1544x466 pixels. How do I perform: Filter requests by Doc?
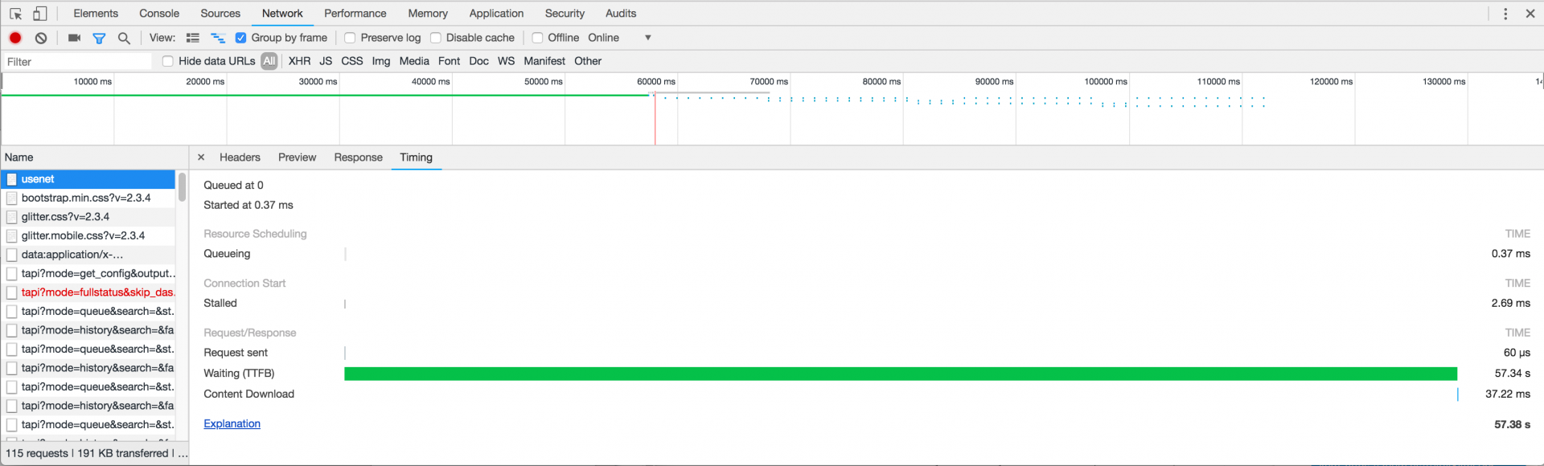(x=478, y=61)
